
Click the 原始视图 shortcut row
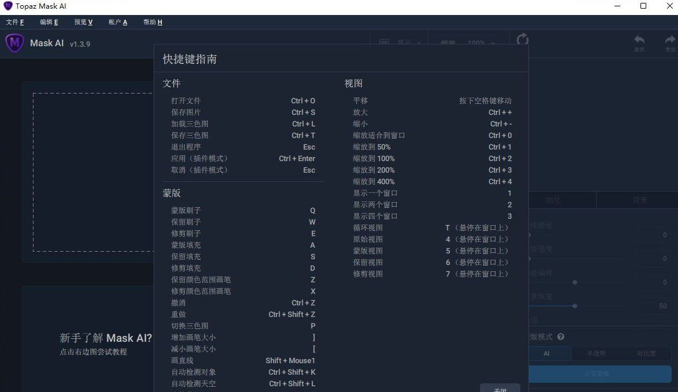(433, 240)
